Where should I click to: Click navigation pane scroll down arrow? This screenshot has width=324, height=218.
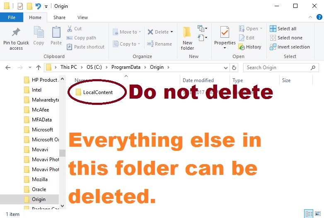(x=63, y=206)
